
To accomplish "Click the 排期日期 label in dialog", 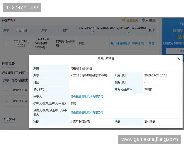I will [120, 82].
